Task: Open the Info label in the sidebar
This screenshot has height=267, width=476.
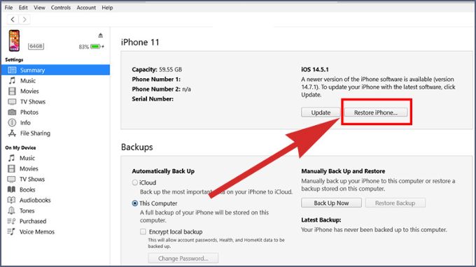Action: (25, 123)
